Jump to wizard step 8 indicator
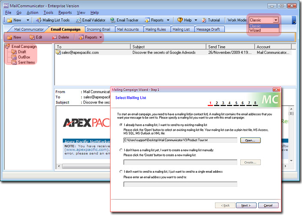The height and width of the screenshot is (218, 302). 255,103
